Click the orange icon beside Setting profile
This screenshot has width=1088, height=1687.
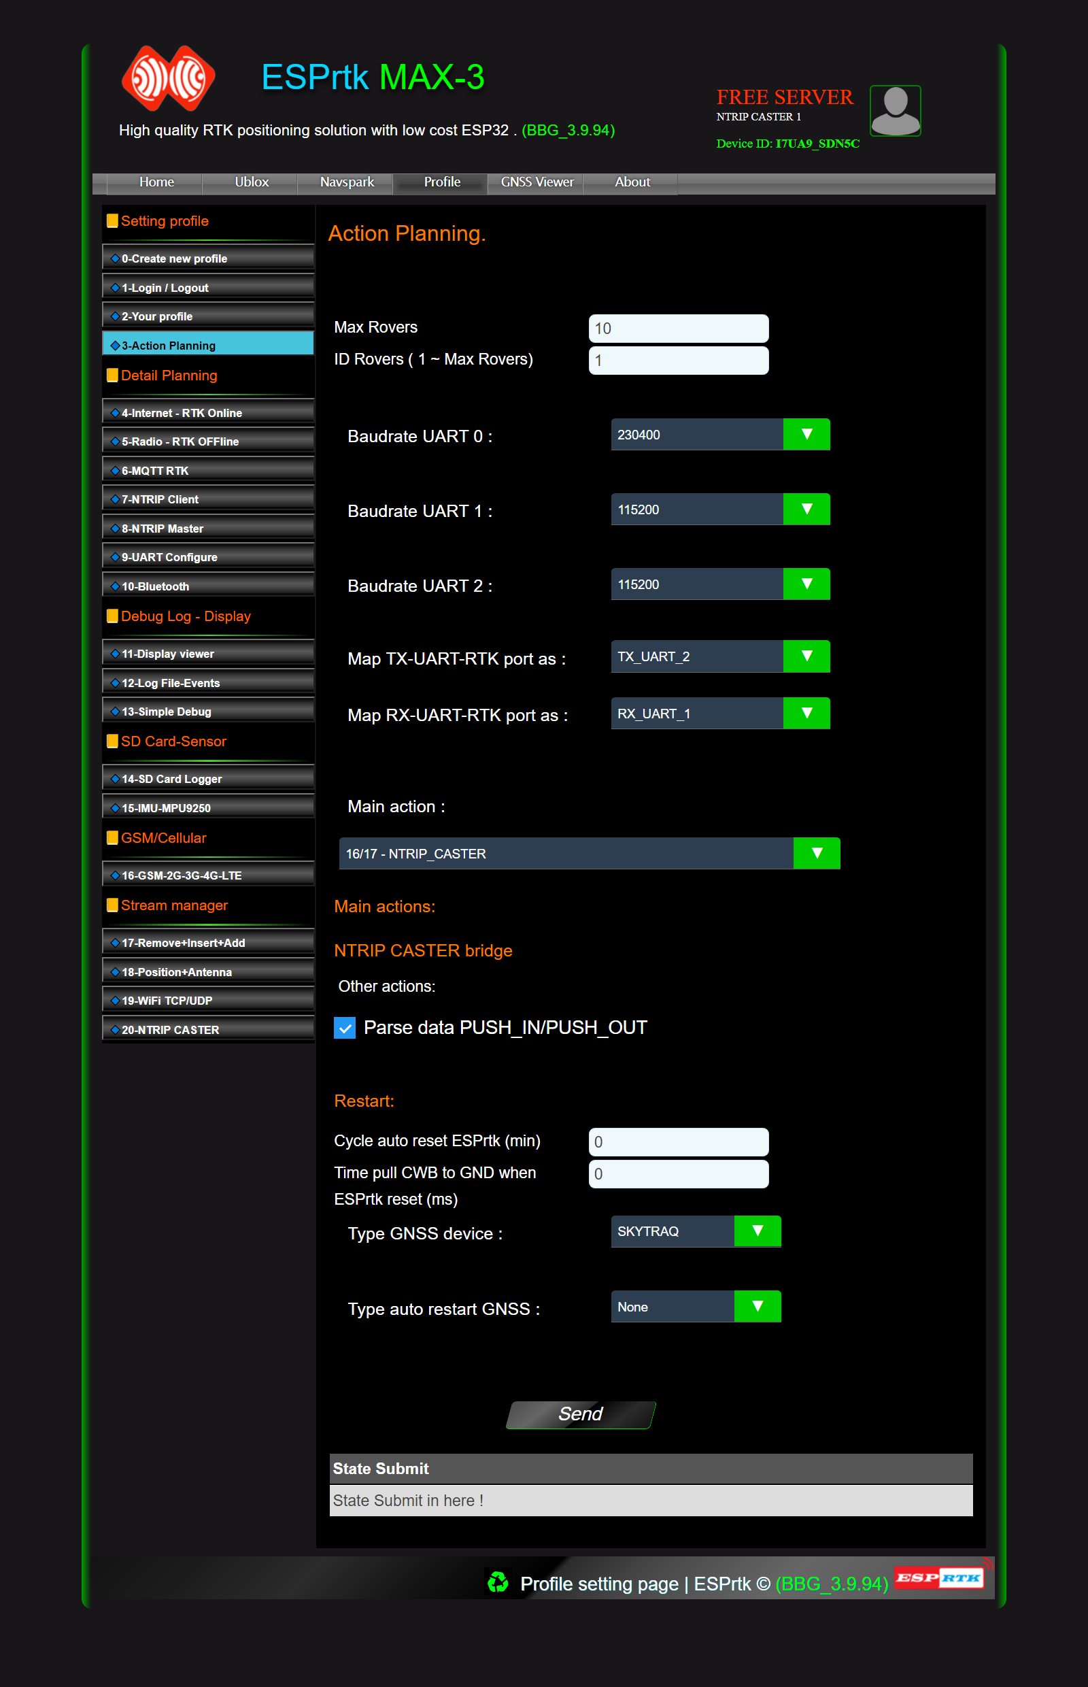click(113, 220)
